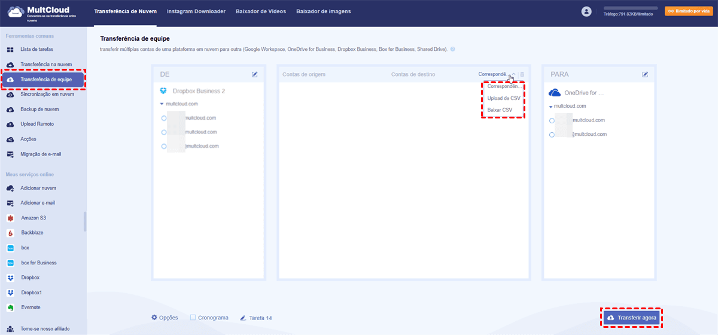Viewport: 718px width, 335px height.
Task: Open Evernote cloud service
Action: pyautogui.click(x=31, y=307)
